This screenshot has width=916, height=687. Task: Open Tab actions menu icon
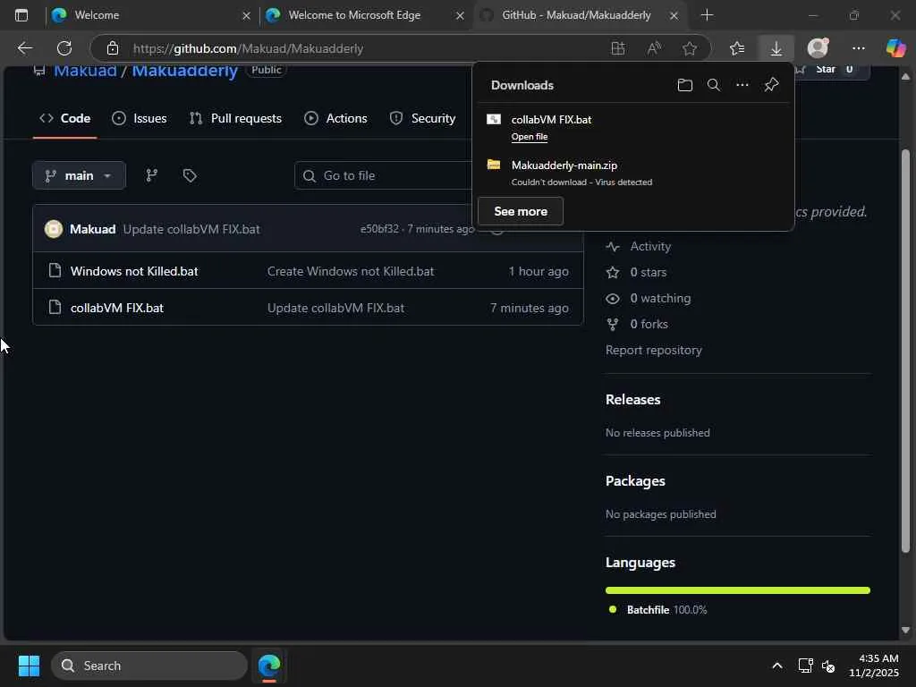click(21, 15)
